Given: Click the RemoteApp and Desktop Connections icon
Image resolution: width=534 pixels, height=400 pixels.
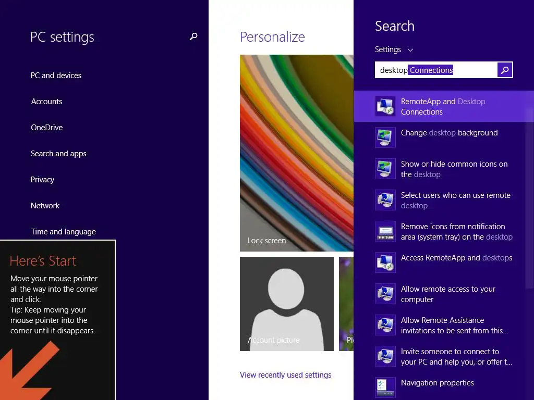Looking at the screenshot, I should [385, 106].
